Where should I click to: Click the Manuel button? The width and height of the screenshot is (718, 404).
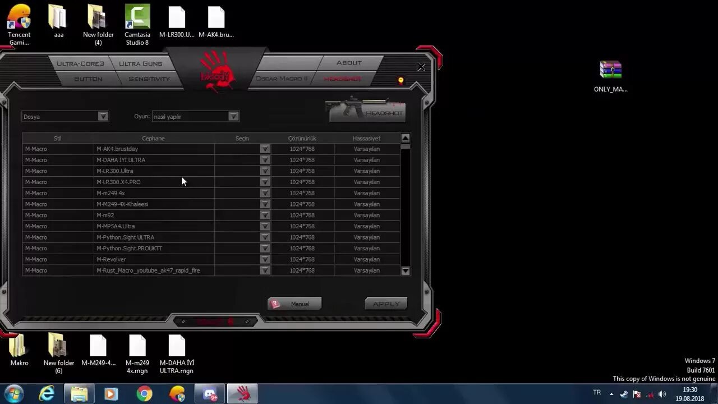[x=294, y=304]
